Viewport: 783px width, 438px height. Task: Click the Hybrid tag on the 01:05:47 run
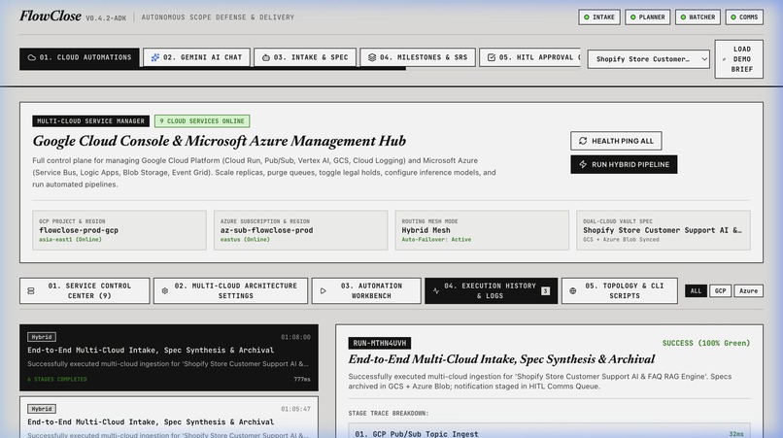click(x=42, y=409)
